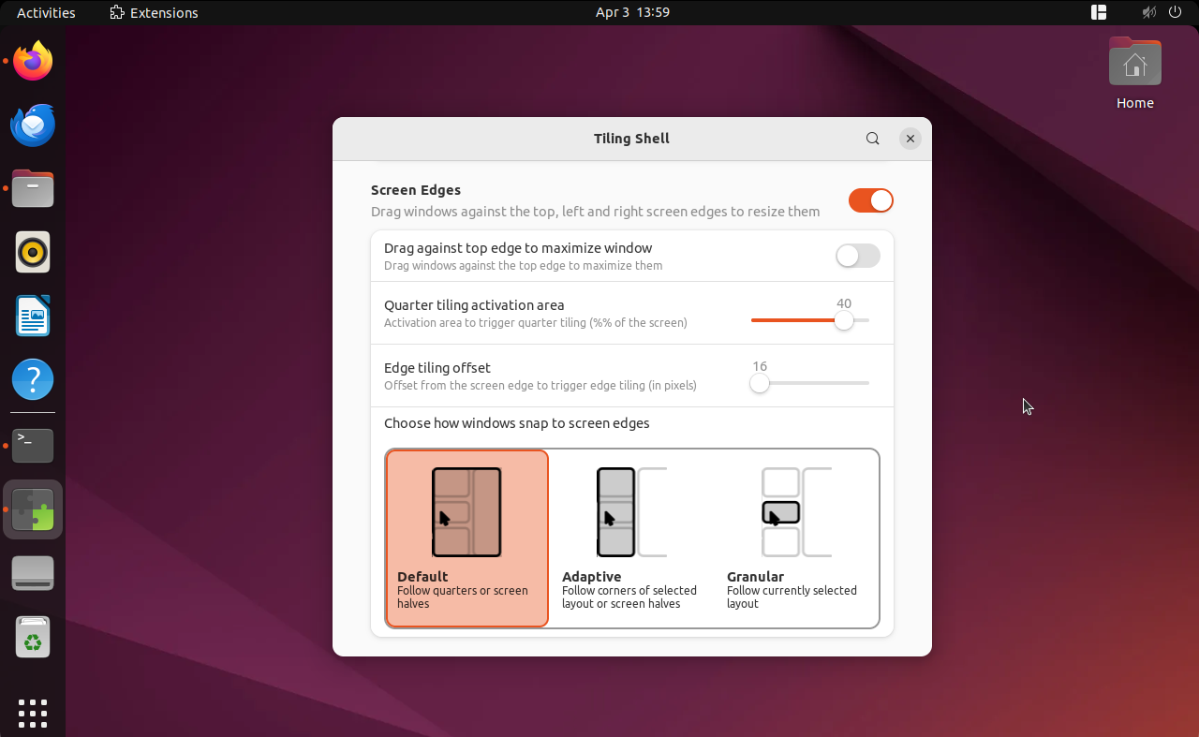Enable Drag against top edge to maximize
The image size is (1199, 737).
coord(858,256)
